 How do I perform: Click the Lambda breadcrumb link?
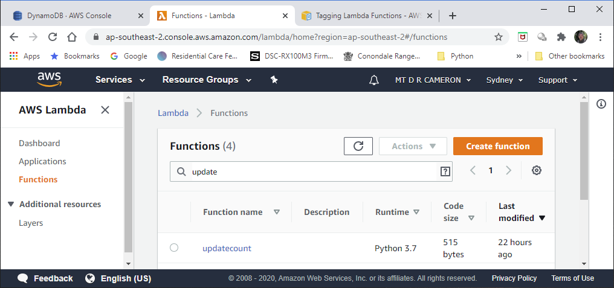pos(173,113)
